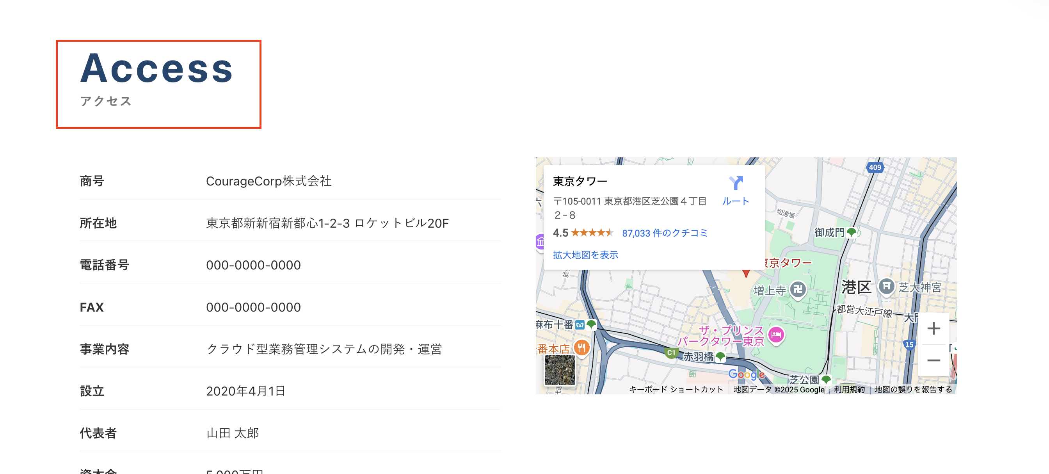Screen dimensions: 1049x474
Task: Click the アクセス subtitle text
Action: tap(105, 101)
